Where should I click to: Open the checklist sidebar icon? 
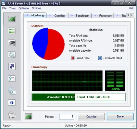point(12,79)
